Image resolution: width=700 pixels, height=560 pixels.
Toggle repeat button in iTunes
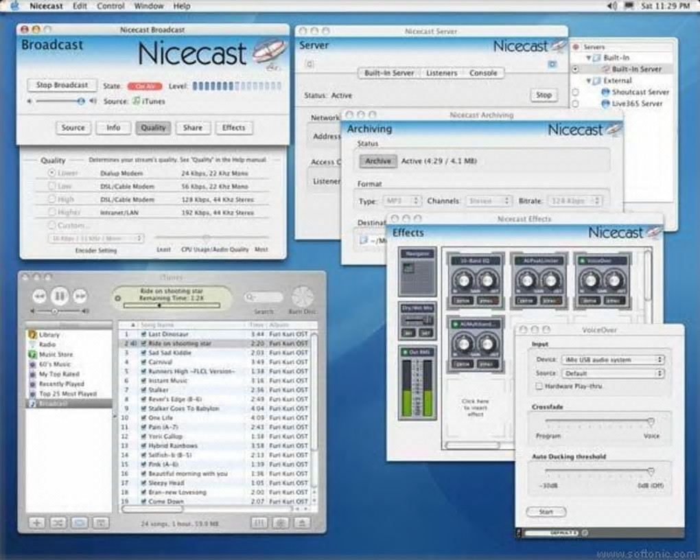pyautogui.click(x=80, y=522)
